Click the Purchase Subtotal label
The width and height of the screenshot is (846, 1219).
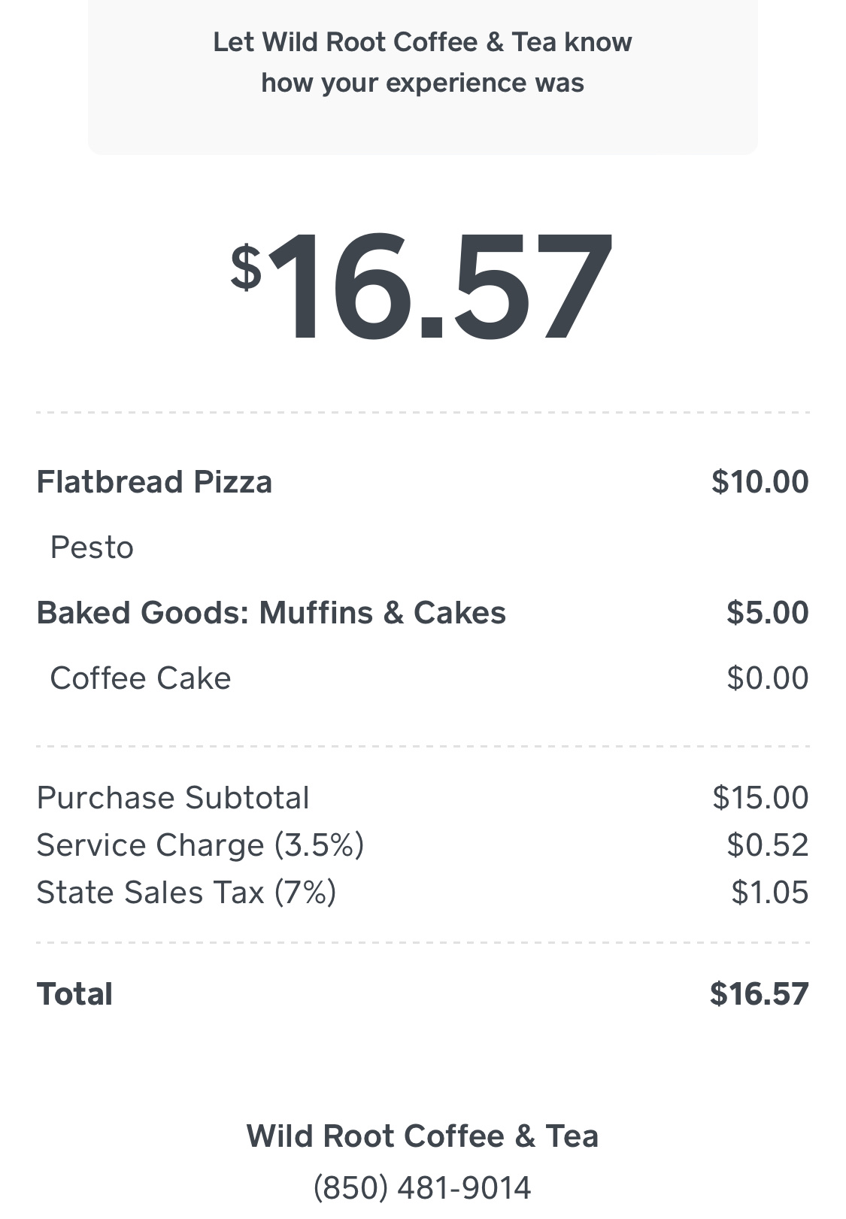[173, 798]
